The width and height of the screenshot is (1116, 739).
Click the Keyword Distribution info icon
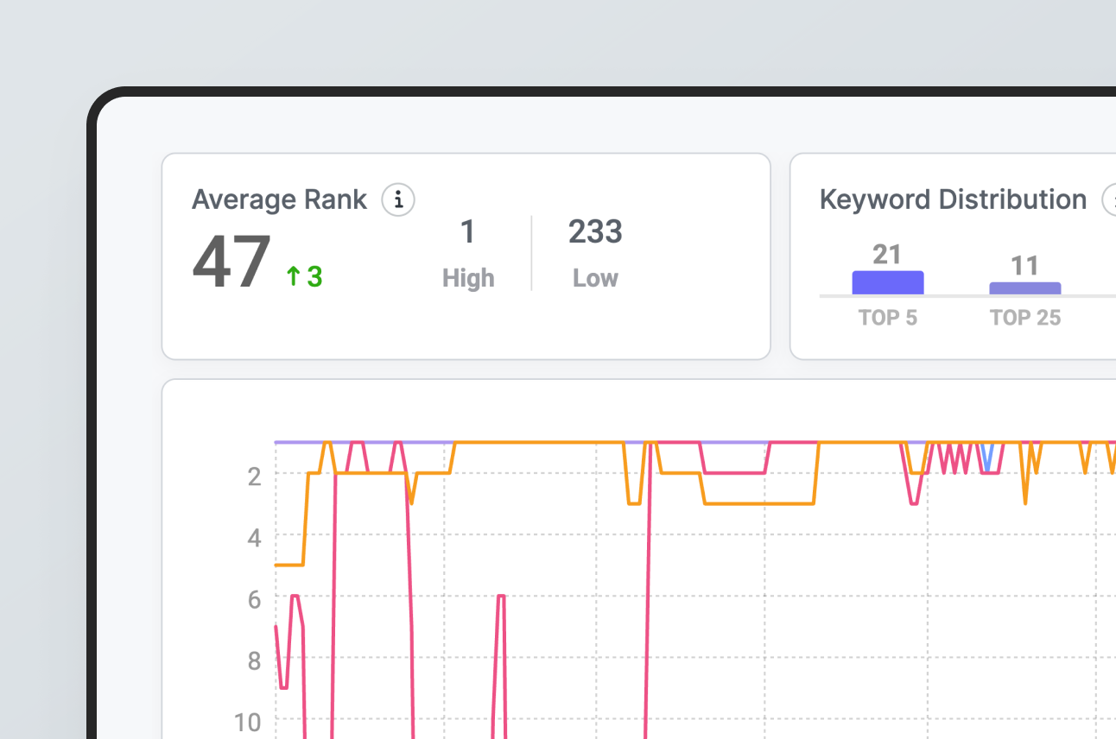[1111, 200]
